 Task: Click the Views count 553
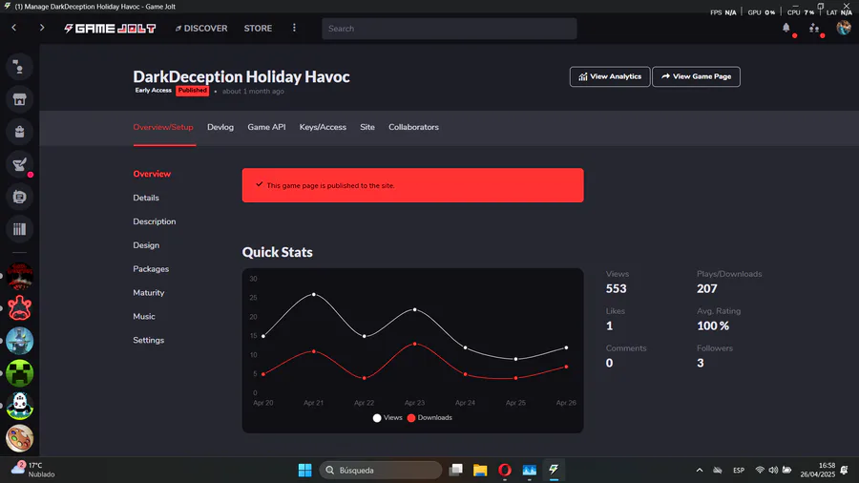coord(617,288)
